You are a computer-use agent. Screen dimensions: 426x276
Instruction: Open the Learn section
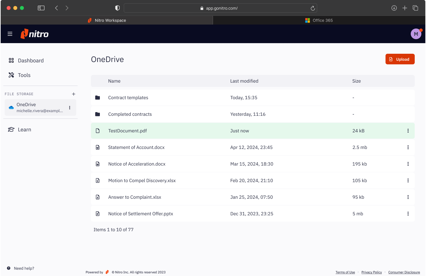[x=24, y=130]
